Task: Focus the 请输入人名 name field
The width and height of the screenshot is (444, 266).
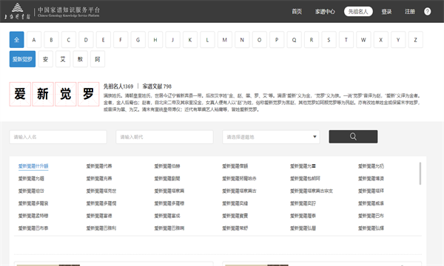Action: coord(58,137)
